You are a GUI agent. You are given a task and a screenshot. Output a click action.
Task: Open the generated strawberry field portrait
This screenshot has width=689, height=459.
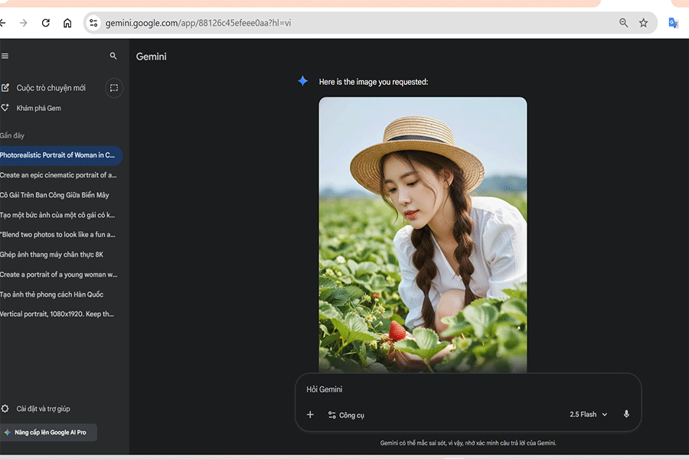tap(423, 234)
